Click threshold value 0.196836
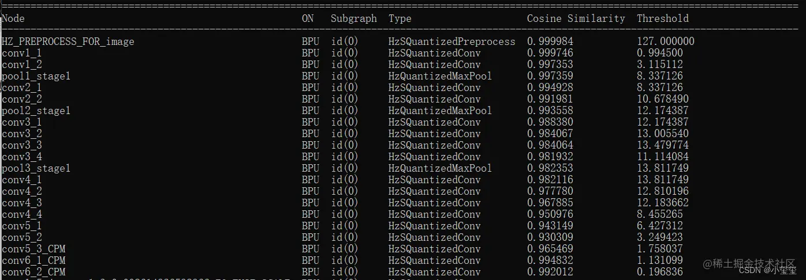This screenshot has height=280, width=806. 660,272
